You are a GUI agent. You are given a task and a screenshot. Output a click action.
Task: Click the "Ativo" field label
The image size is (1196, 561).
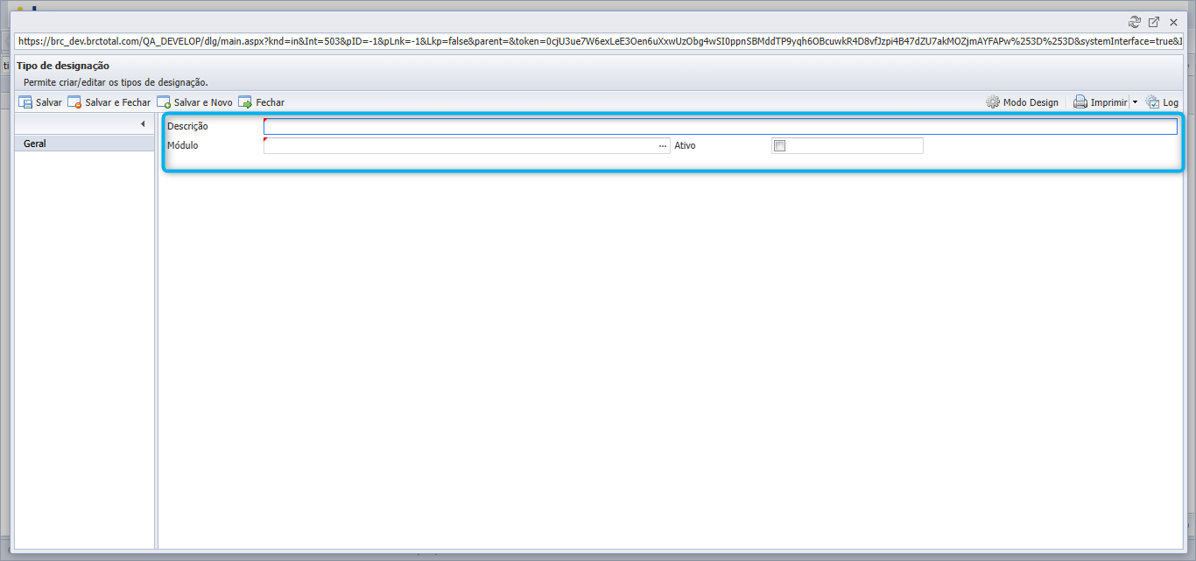pyautogui.click(x=685, y=146)
